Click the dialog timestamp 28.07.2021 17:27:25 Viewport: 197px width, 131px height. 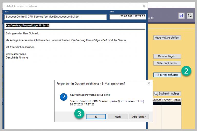point(82,104)
